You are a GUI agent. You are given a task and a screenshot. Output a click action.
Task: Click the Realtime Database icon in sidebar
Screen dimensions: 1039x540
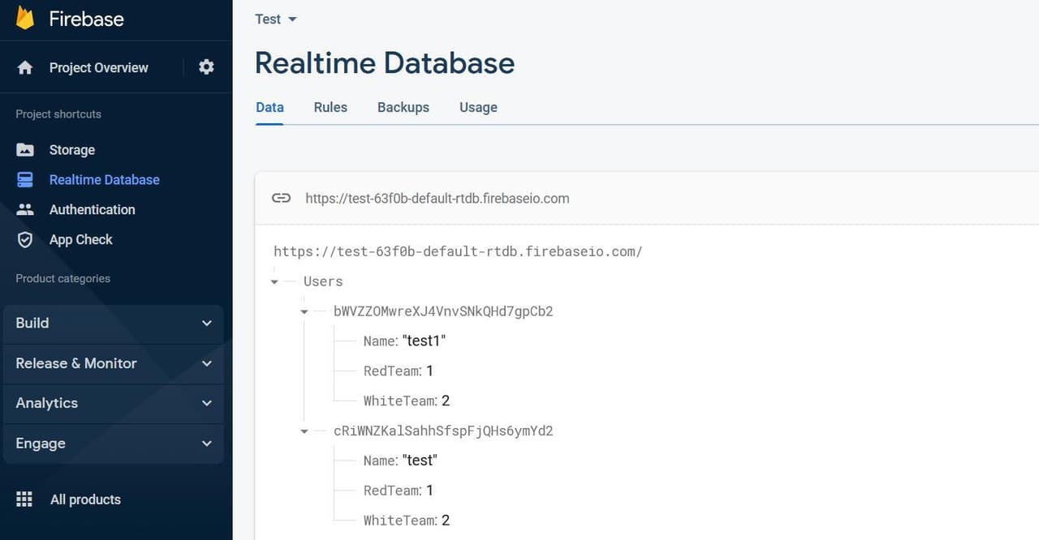[25, 180]
